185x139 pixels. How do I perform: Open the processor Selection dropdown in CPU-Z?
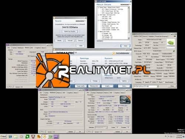(101, 128)
